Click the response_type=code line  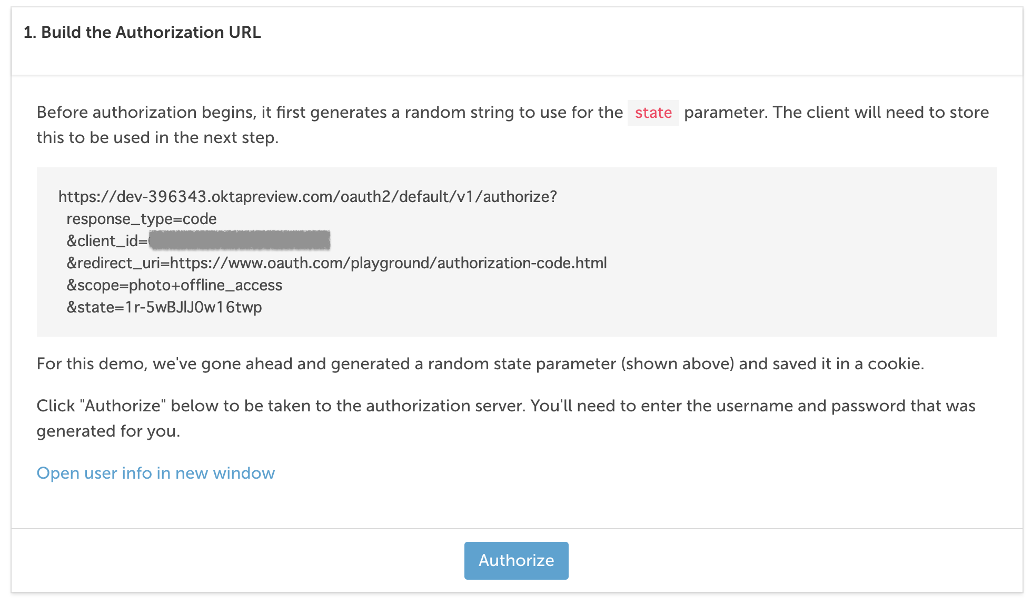click(142, 219)
